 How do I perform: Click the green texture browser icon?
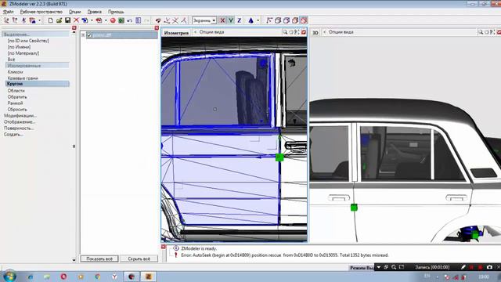pos(121,20)
